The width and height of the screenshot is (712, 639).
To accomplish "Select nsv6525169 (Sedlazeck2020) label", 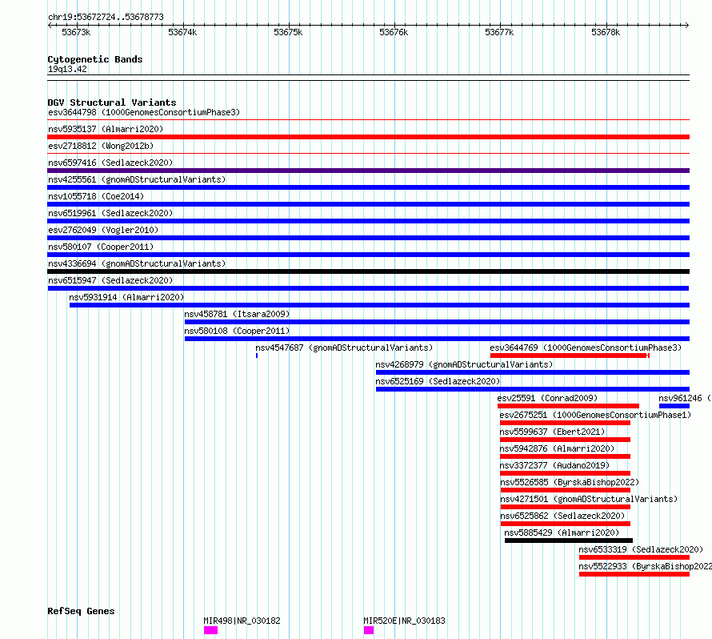I will [x=438, y=381].
